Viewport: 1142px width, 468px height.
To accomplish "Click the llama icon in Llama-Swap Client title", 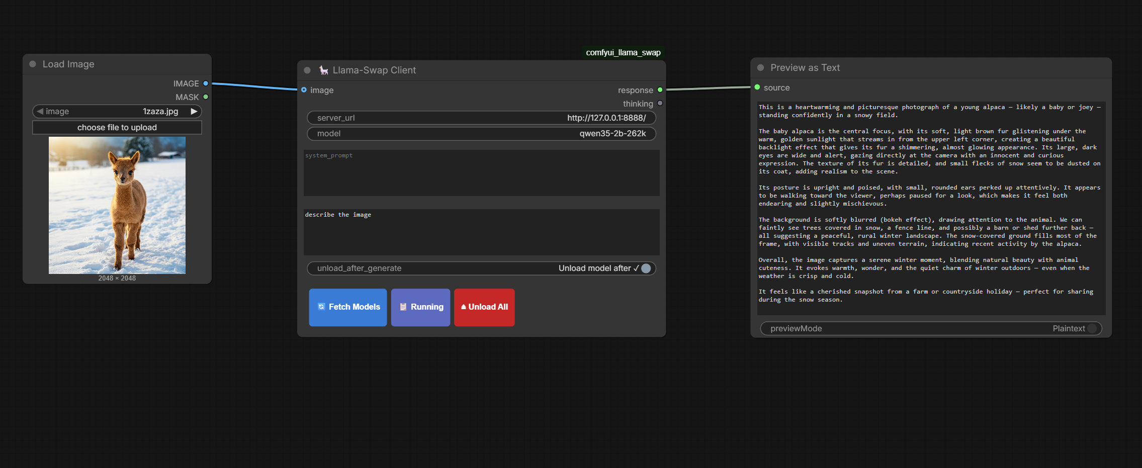I will [x=324, y=70].
